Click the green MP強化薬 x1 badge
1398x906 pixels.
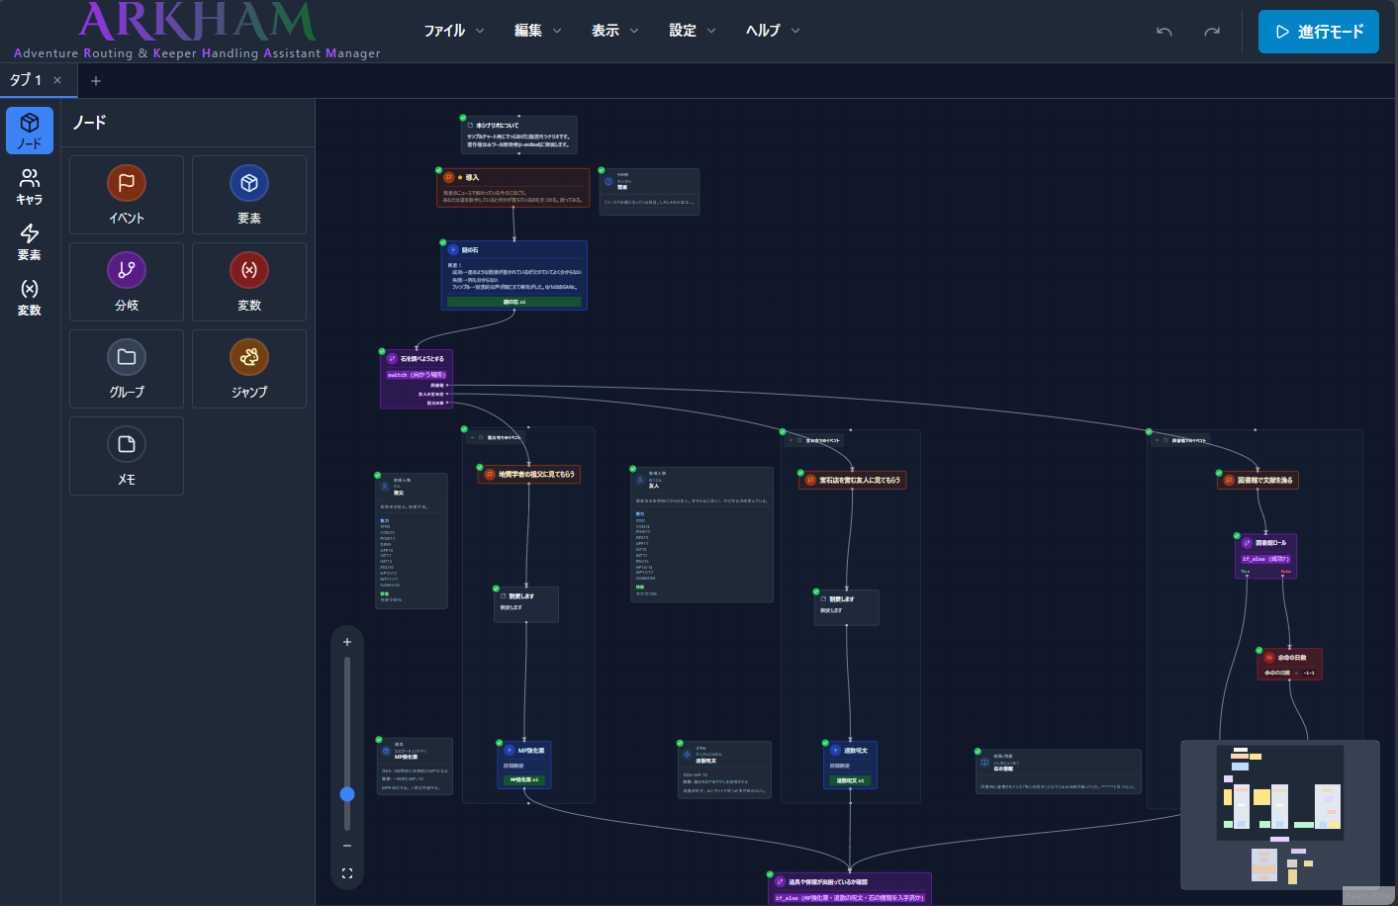tap(524, 780)
